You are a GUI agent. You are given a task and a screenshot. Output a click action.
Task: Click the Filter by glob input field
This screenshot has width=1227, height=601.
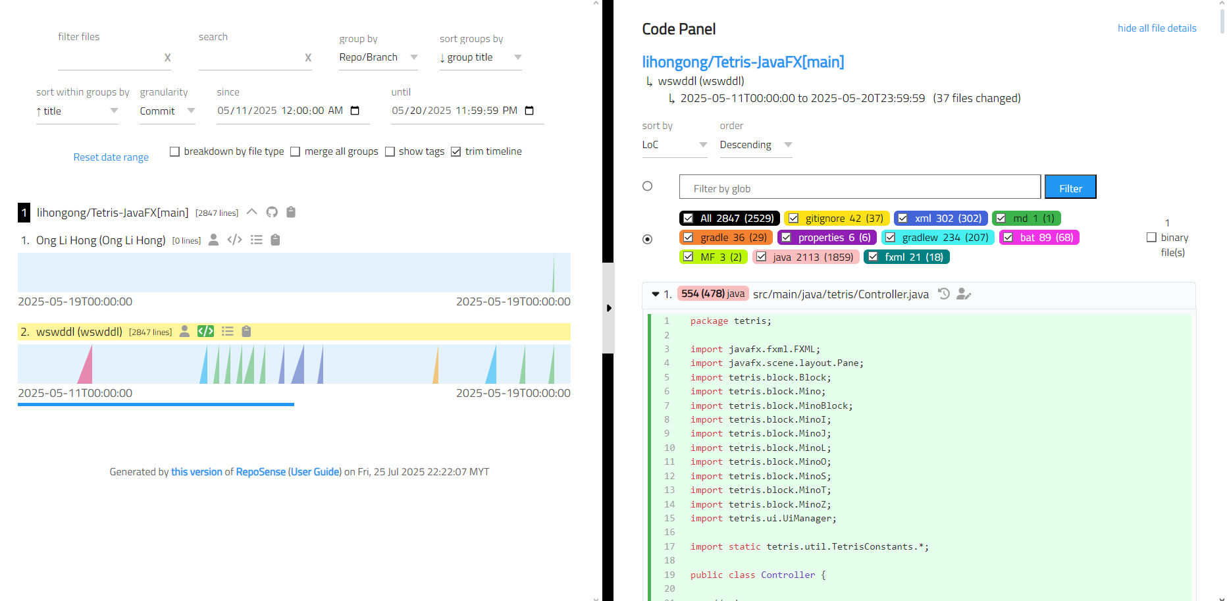[860, 187]
